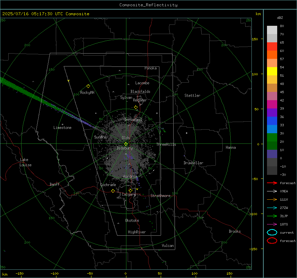Image resolution: width=297 pixels, height=278 pixels.
Task: Click the Lake Louise label
Action: (25, 162)
